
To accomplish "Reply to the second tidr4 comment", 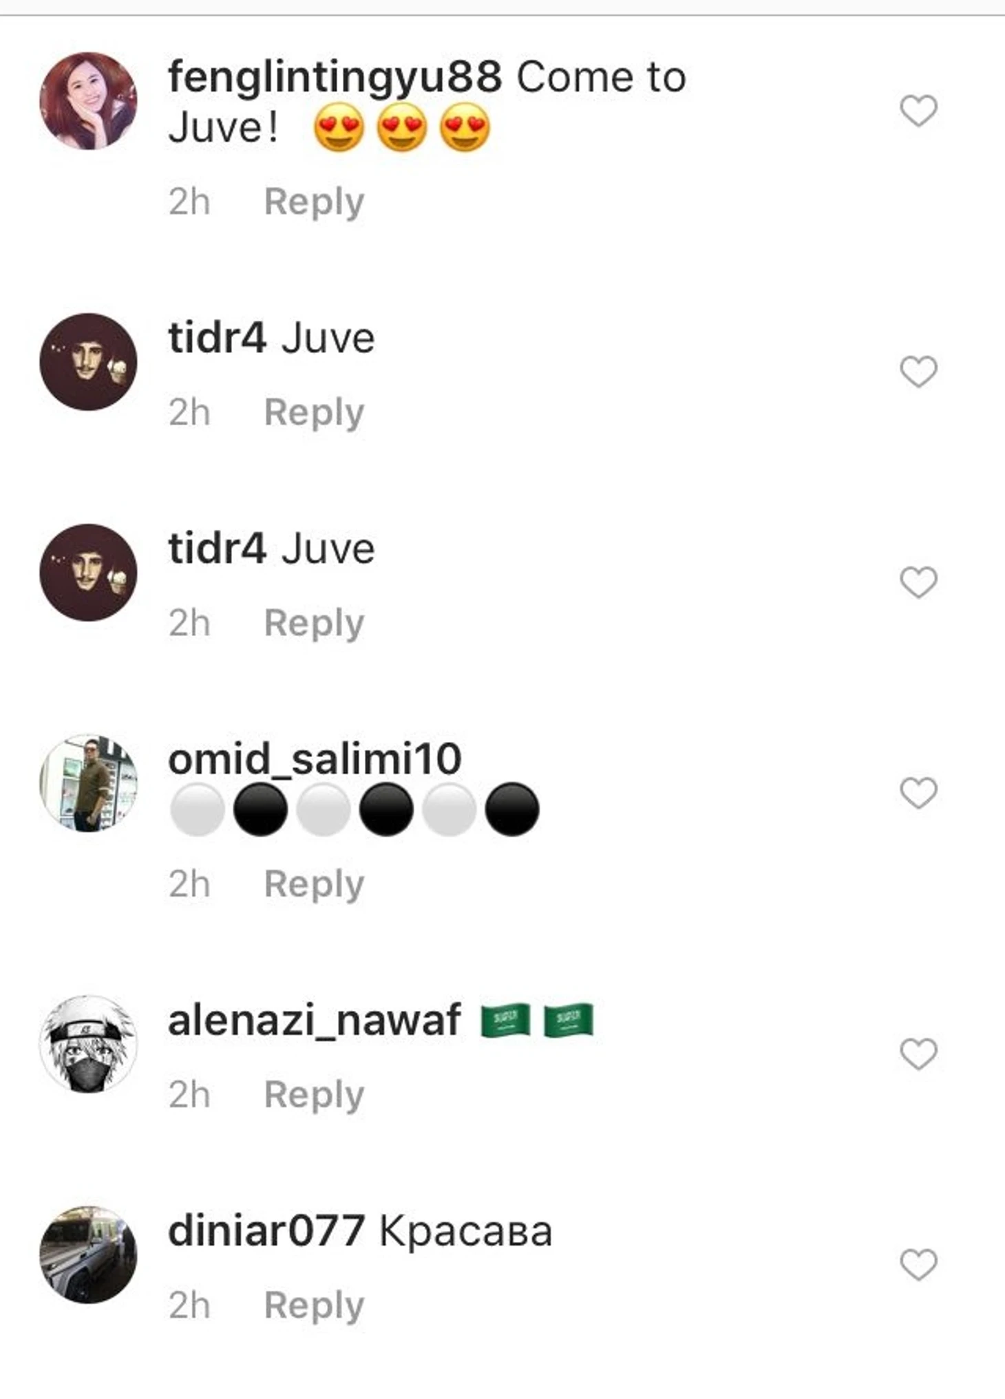I will [314, 623].
